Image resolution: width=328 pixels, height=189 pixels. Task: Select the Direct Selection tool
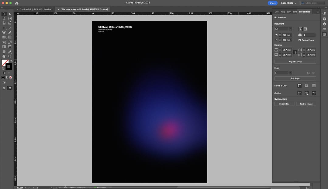click(x=10, y=14)
